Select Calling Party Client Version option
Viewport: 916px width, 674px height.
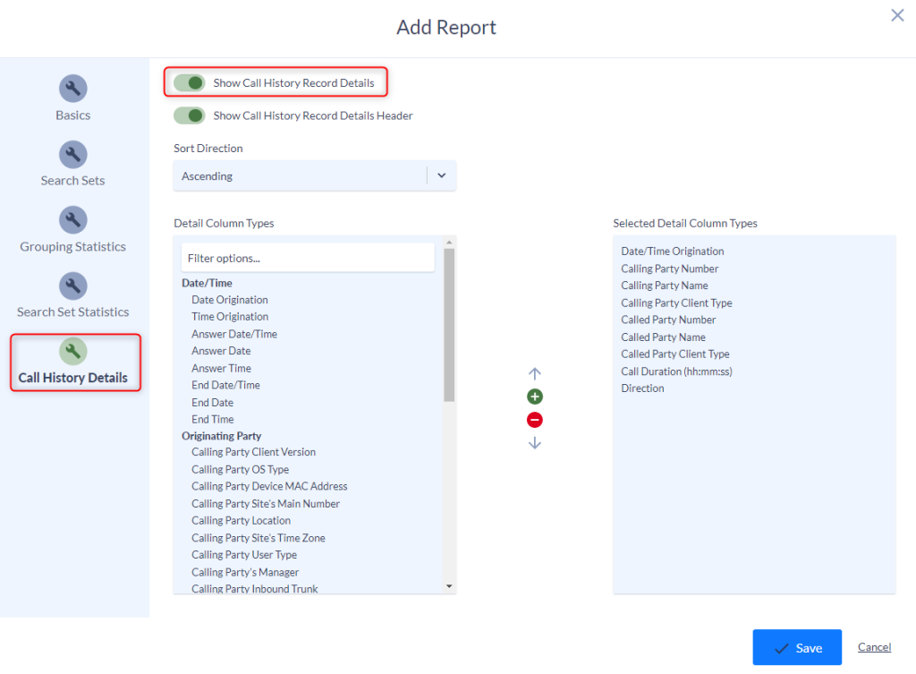pos(253,452)
